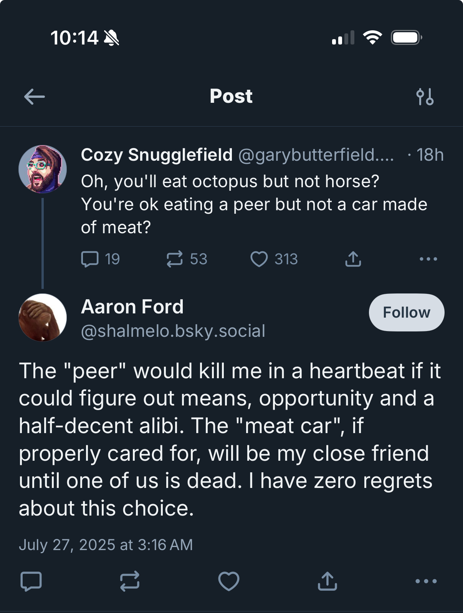This screenshot has width=463, height=613.
Task: Share Aaron Ford's post
Action: 327,581
